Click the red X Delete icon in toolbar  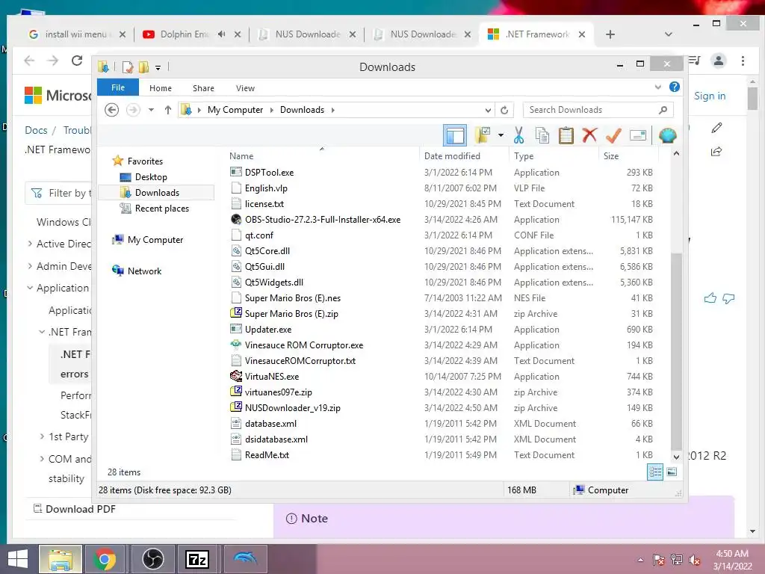tap(589, 135)
